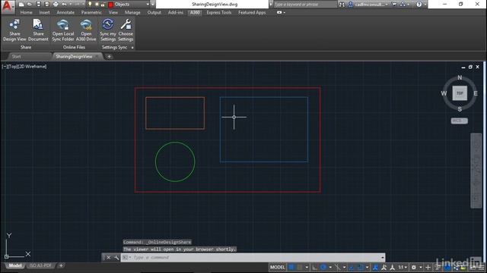The height and width of the screenshot is (273, 487).
Task: Toggle grid display in status bar
Action: coord(291,268)
